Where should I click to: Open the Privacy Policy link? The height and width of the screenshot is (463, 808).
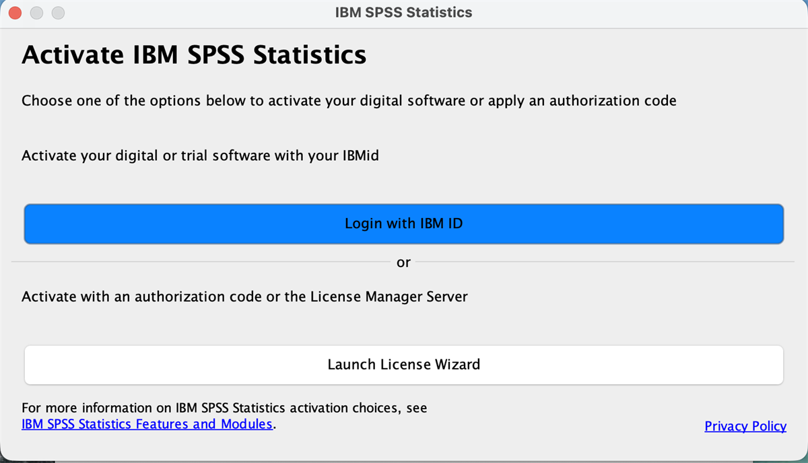745,426
